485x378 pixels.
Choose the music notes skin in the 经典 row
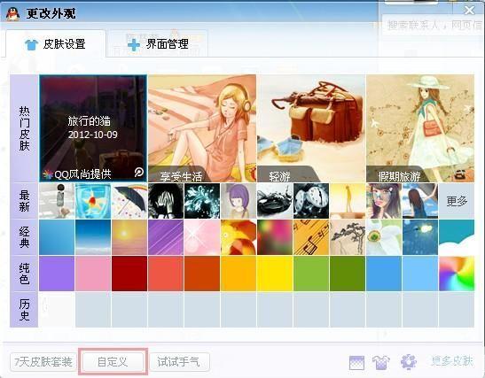pos(311,237)
